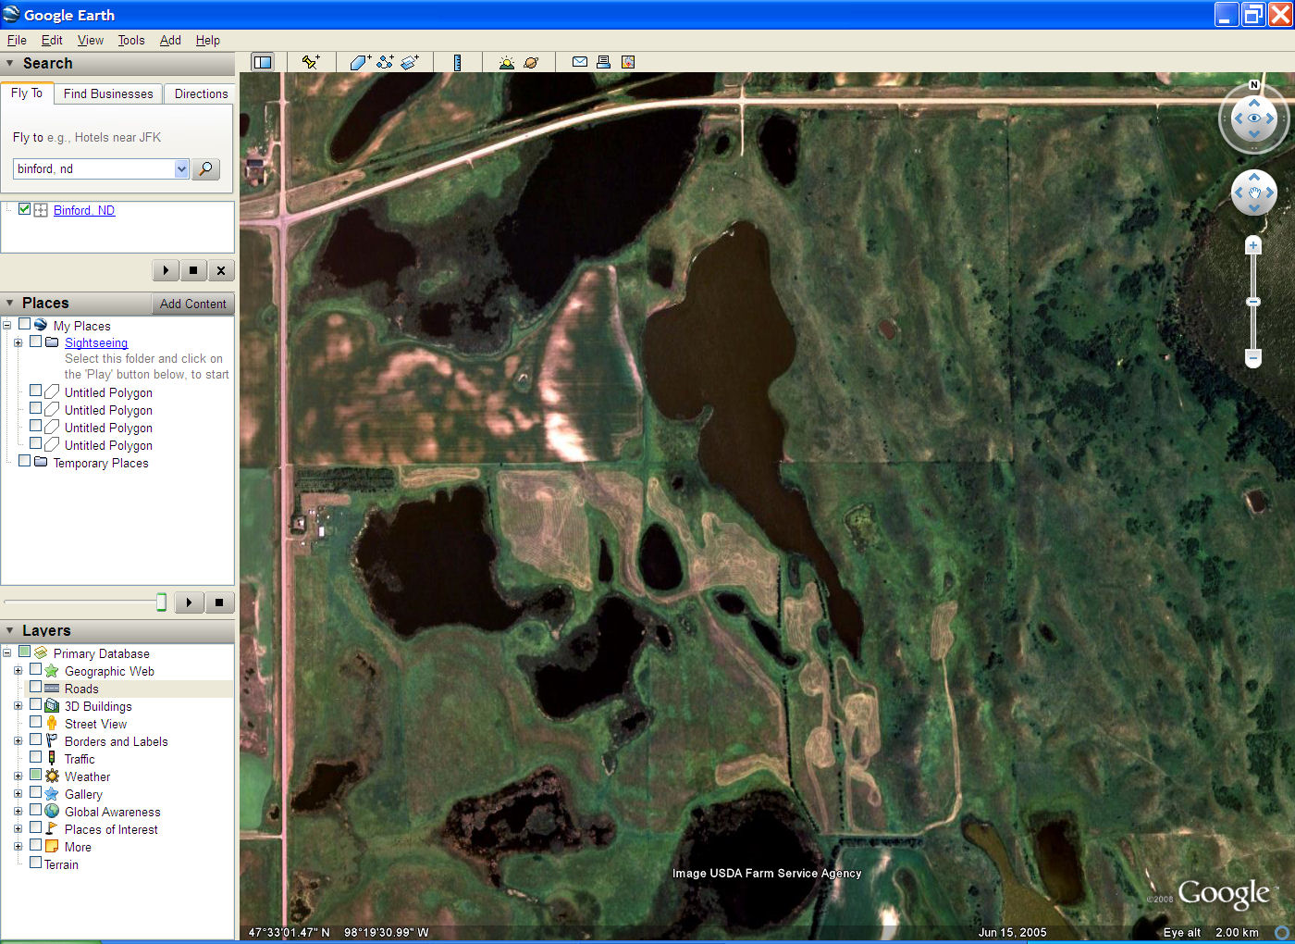Expand the Sightseeing folder

[18, 342]
